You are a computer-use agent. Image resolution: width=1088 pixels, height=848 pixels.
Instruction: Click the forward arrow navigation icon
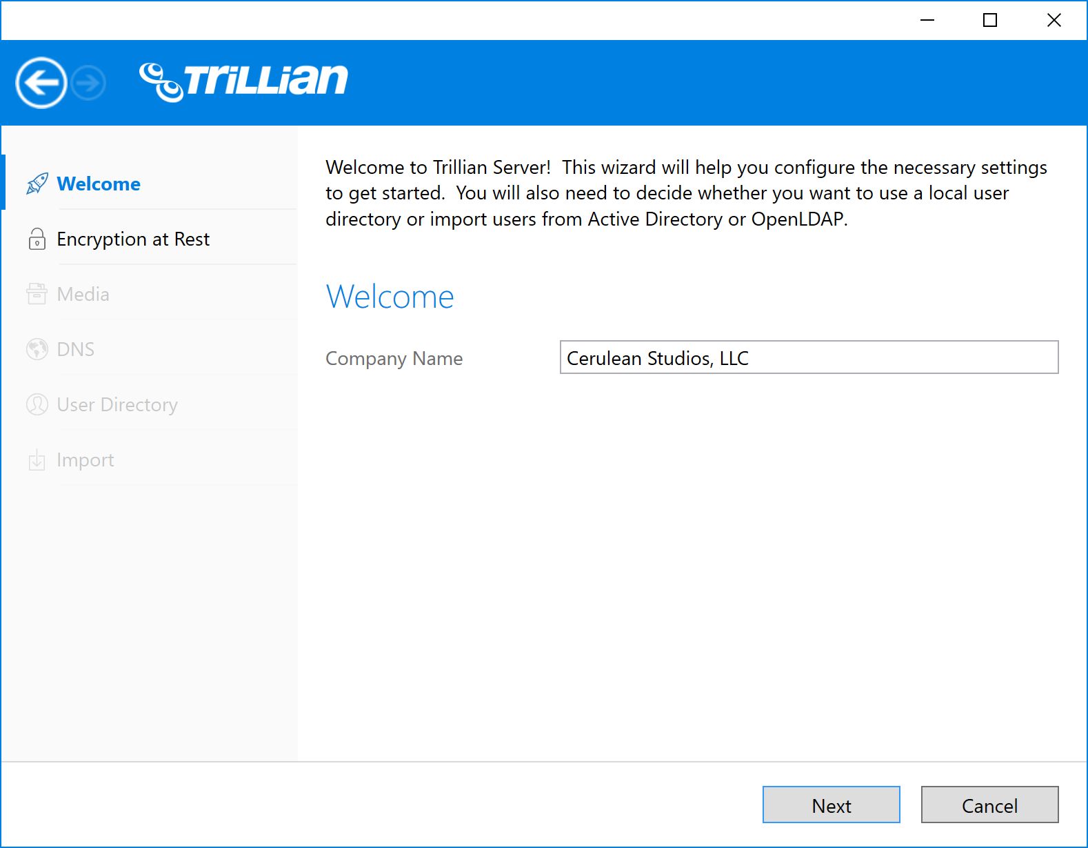click(89, 83)
